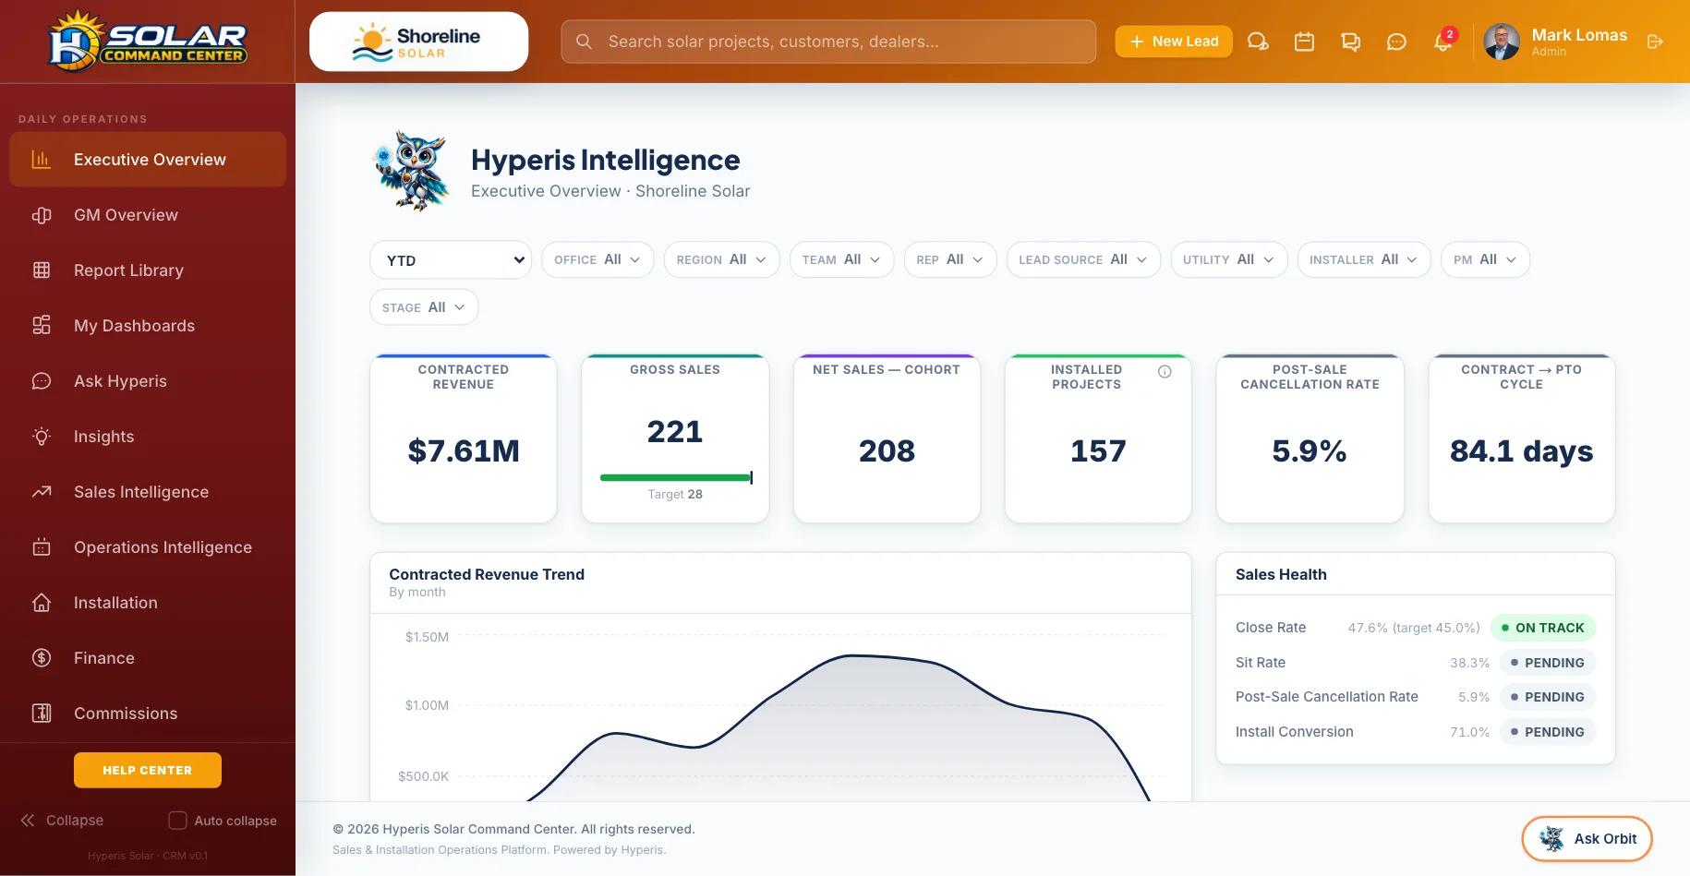Click the Commissions sidebar icon
Viewport: 1690px width, 876px height.
42,714
